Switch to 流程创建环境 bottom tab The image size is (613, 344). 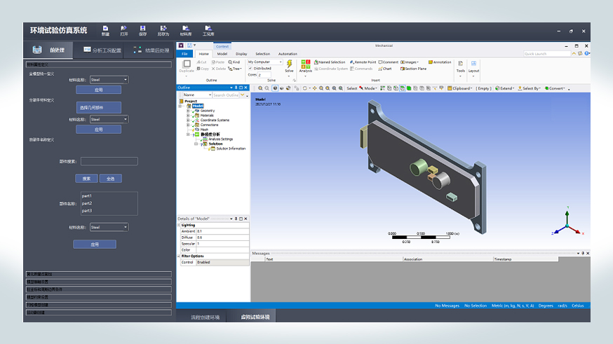click(x=206, y=317)
